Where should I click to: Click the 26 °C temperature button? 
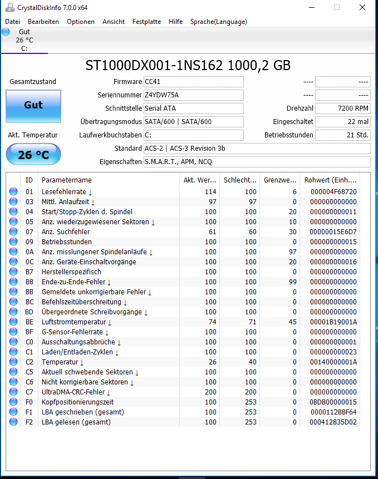(33, 154)
